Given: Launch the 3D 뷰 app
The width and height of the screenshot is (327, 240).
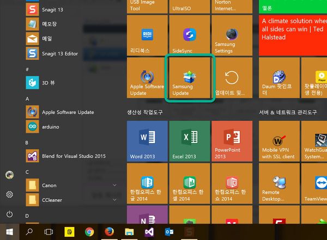Looking at the screenshot, I should pyautogui.click(x=71, y=83).
